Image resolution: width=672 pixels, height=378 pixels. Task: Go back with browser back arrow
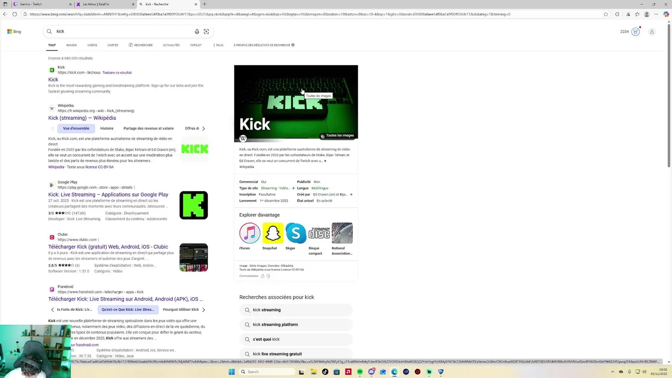(5, 14)
